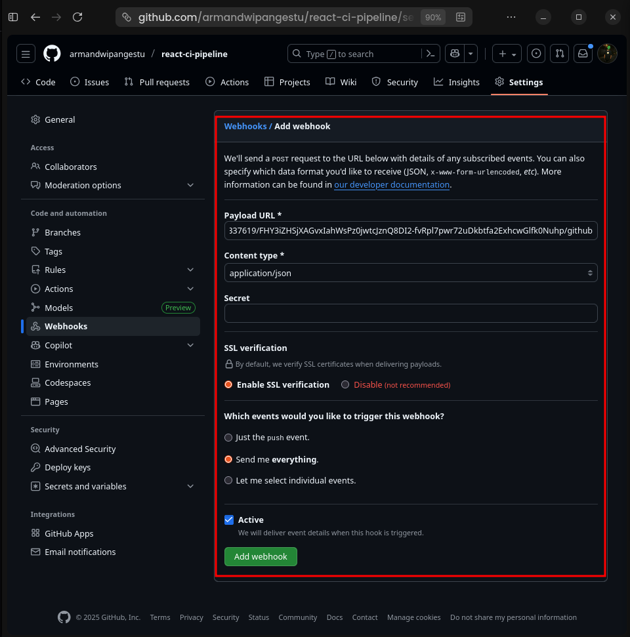Open the create new plus dropdown
The height and width of the screenshot is (637, 630).
507,54
